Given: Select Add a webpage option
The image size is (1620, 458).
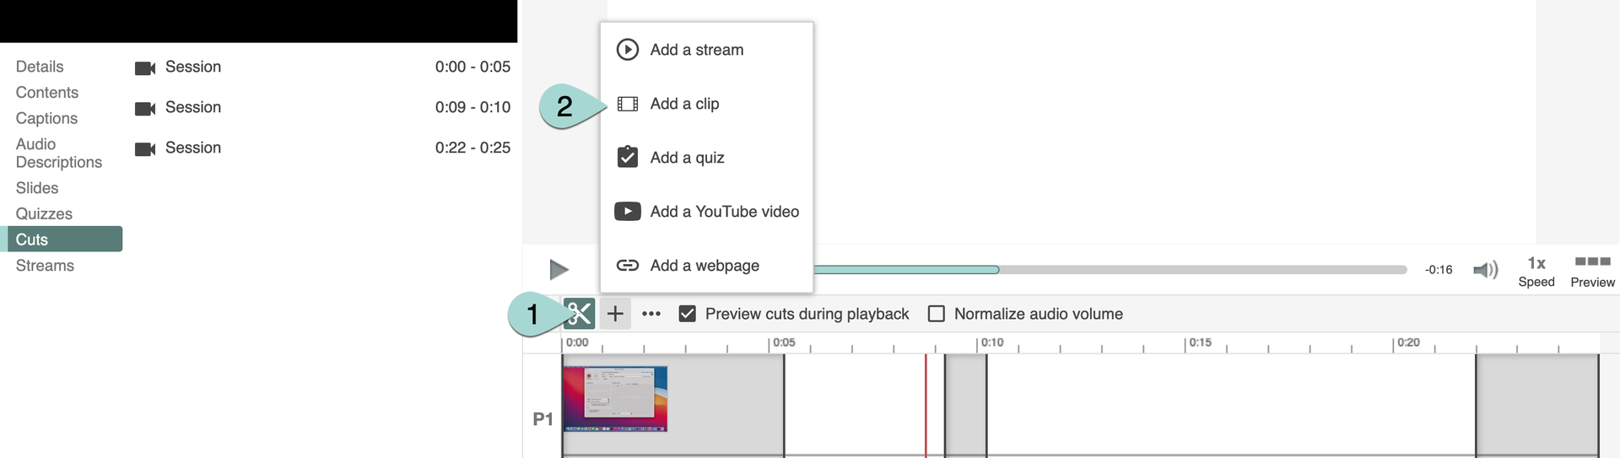Looking at the screenshot, I should (x=704, y=266).
